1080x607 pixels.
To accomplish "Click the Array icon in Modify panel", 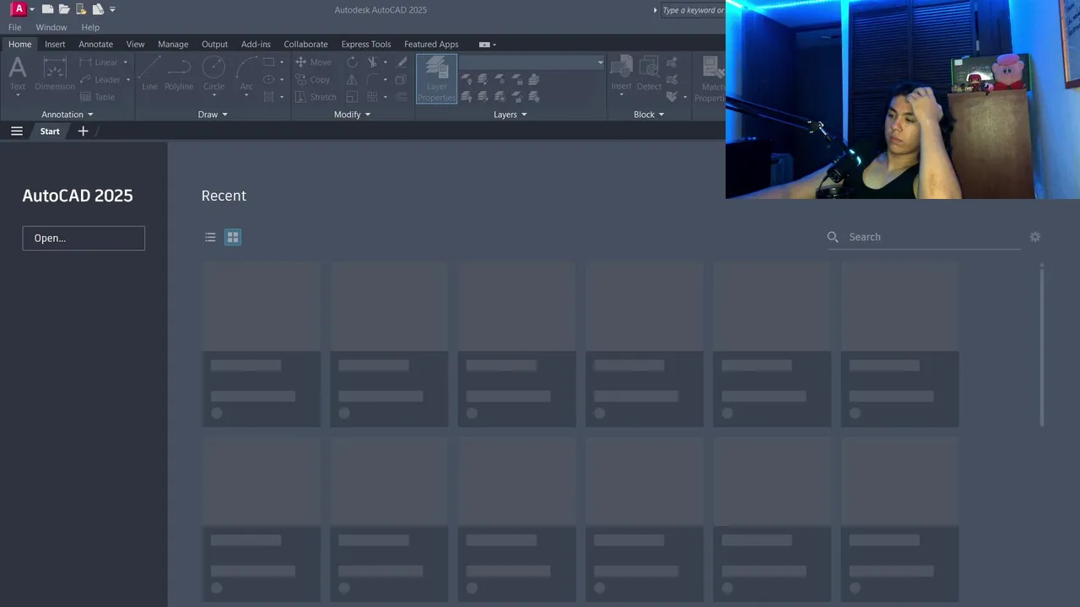I will click(x=372, y=97).
